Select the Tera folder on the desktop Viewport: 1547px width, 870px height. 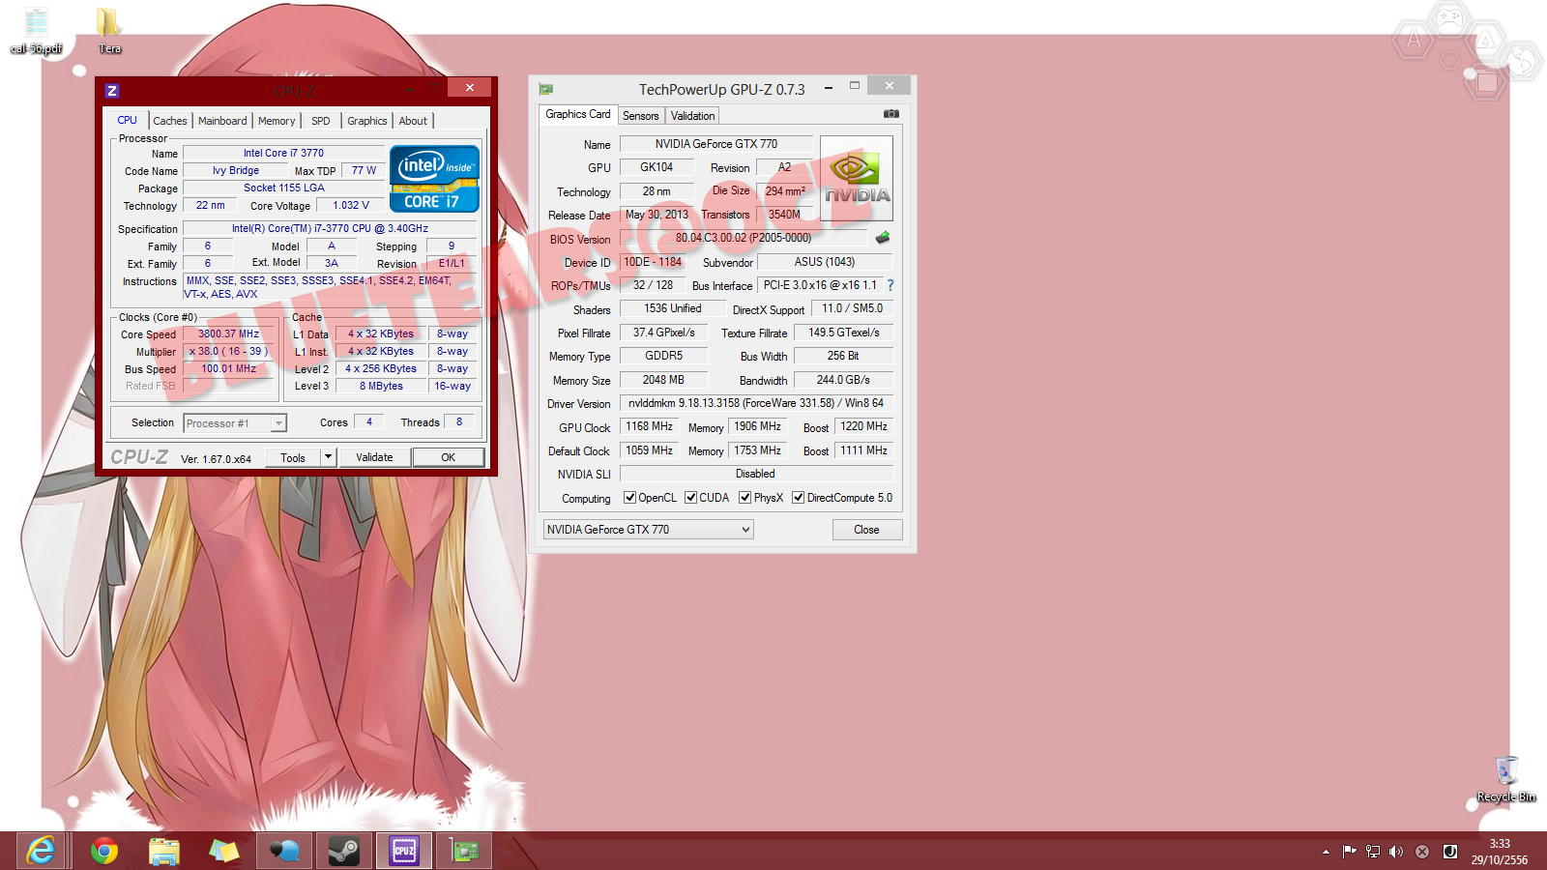(109, 31)
